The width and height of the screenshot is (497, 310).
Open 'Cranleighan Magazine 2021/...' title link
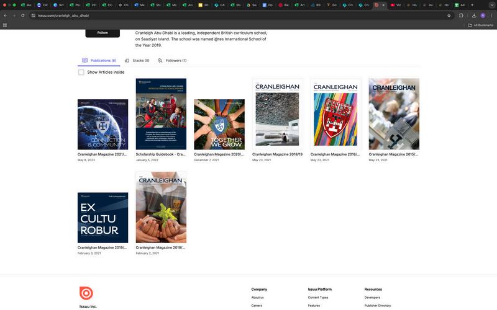[102, 154]
